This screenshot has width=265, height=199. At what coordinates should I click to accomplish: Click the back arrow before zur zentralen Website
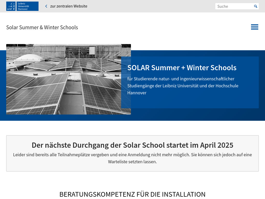[x=46, y=6]
